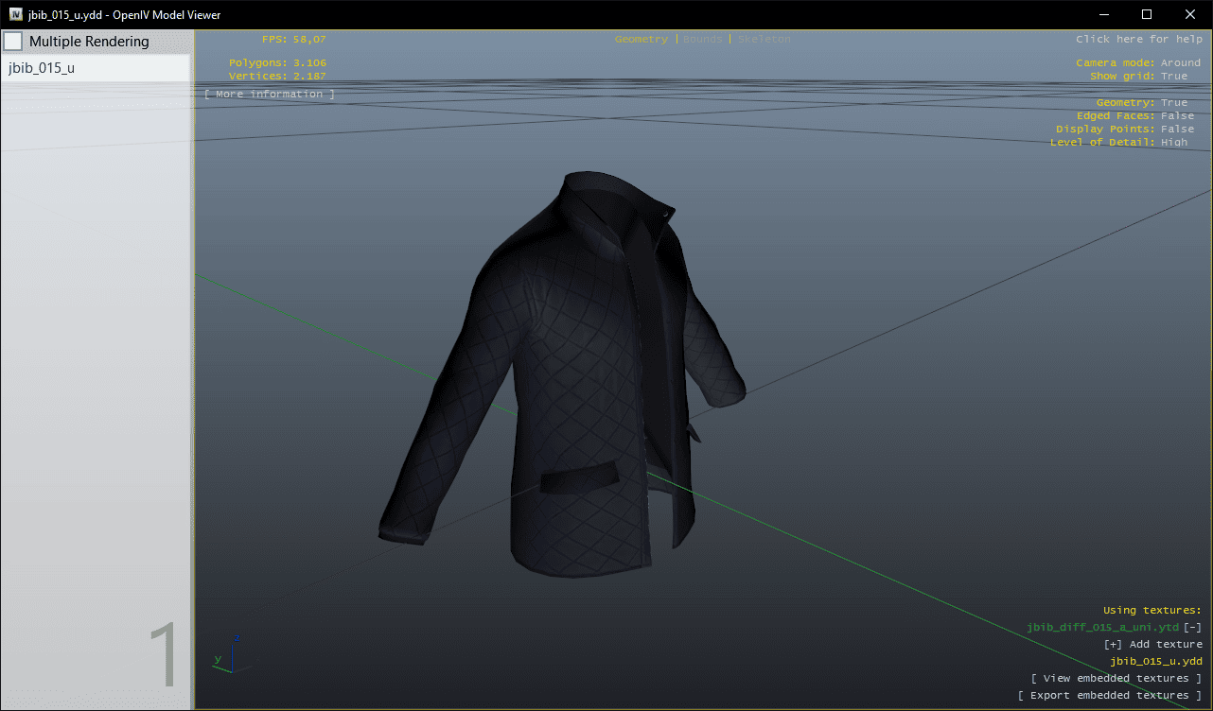Remove jbib_diff_015_a_uni.ytd with the [-] button
Image resolution: width=1213 pixels, height=711 pixels.
(x=1193, y=628)
